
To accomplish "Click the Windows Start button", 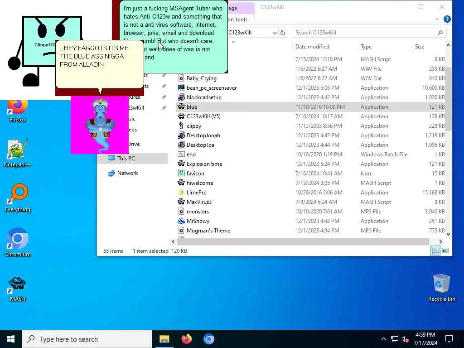I will click(x=11, y=339).
